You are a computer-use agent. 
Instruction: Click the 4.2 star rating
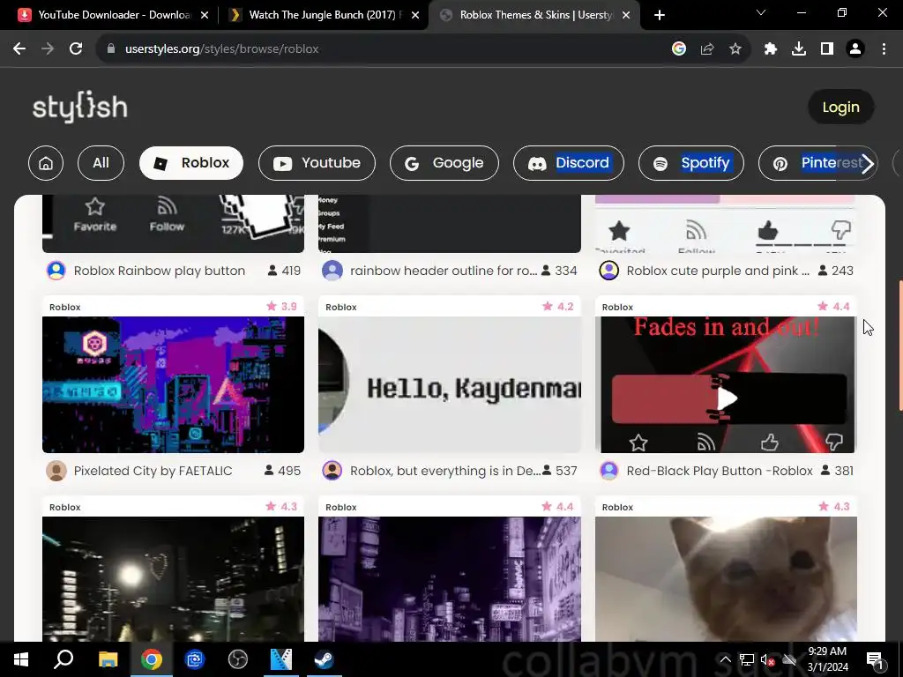tap(558, 306)
